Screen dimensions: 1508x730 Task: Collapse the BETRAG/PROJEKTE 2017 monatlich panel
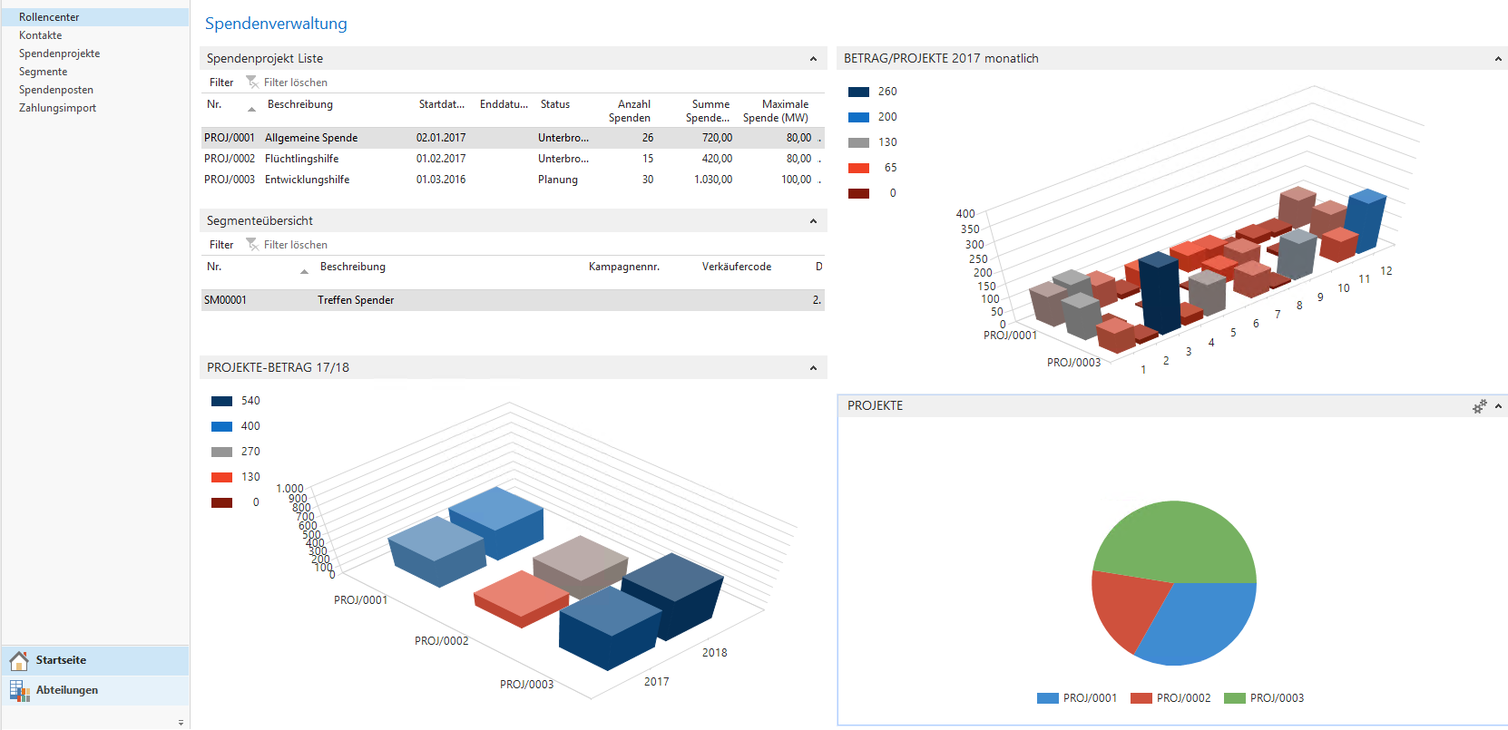tap(1498, 59)
